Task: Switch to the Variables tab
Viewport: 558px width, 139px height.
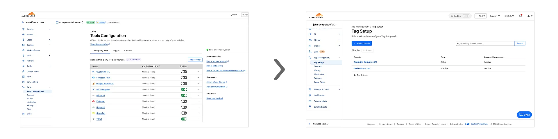Action: click(128, 51)
